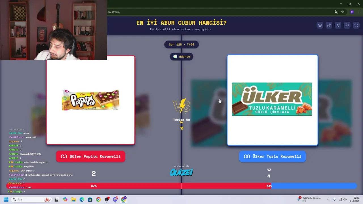Toggle the eye visibility icon in quiz header
363x204 pixels.
point(320,25)
